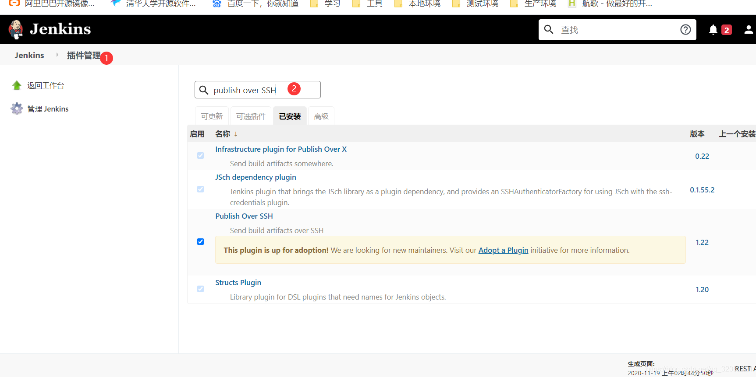
Task: Click the header search magnifier icon
Action: [x=549, y=29]
